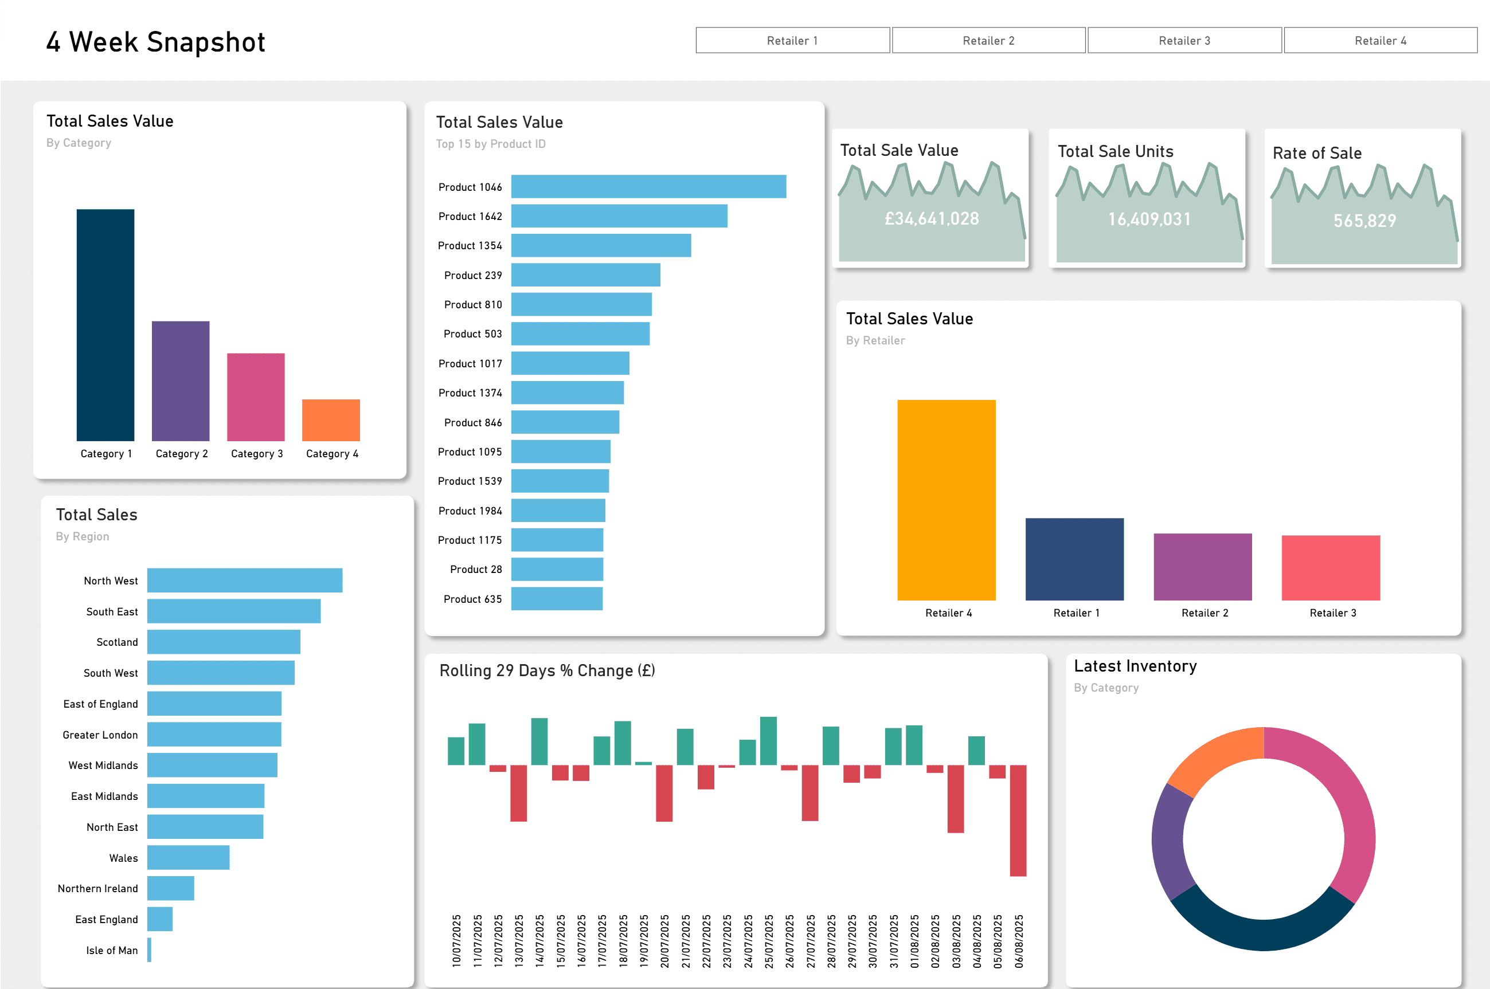Toggle the Retailer 4 filter button
Image resolution: width=1490 pixels, height=989 pixels.
point(1380,40)
